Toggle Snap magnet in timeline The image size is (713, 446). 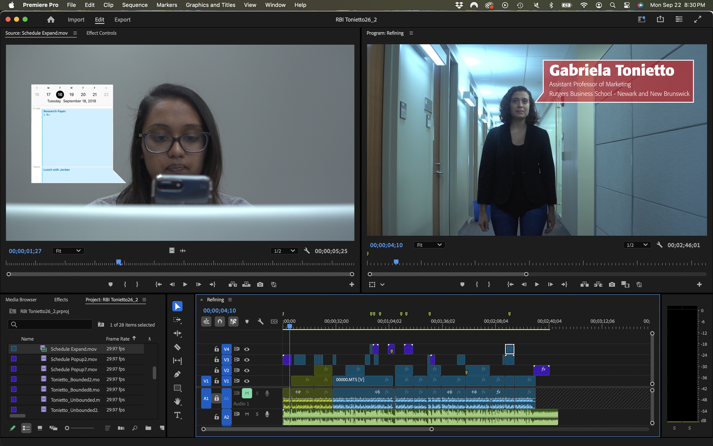(220, 321)
